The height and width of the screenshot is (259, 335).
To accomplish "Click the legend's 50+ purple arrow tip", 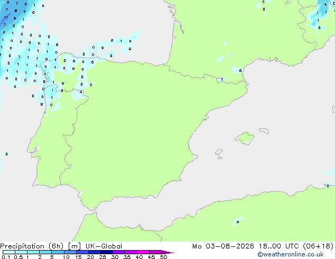I will click(x=168, y=252).
